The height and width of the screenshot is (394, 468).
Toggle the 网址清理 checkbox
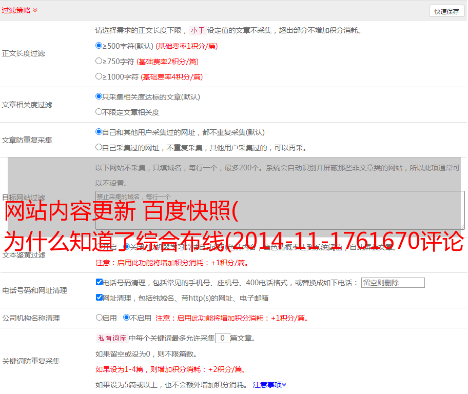pyautogui.click(x=99, y=298)
